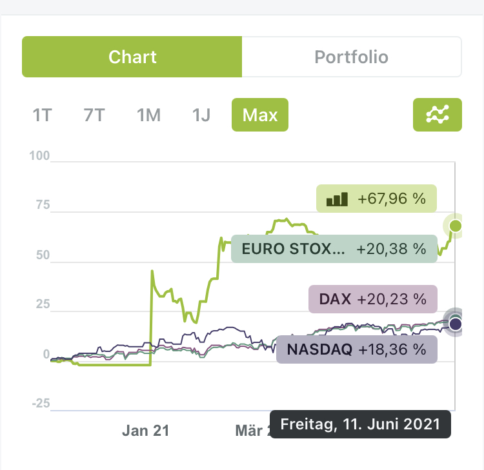The image size is (484, 470).
Task: Click the green portfolio line peak near 75
Action: [x=284, y=220]
